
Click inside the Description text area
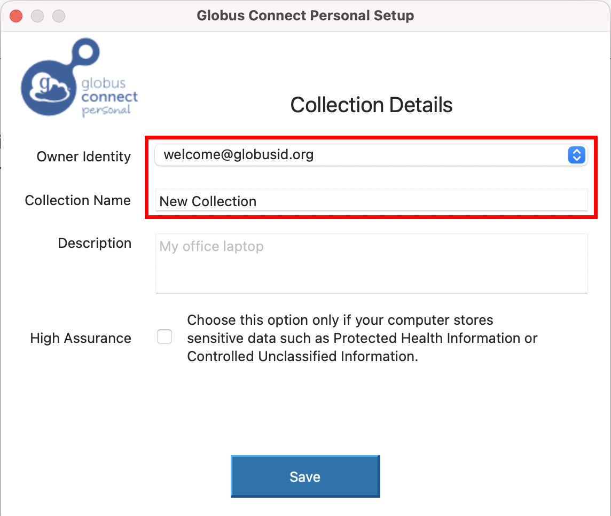point(371,263)
